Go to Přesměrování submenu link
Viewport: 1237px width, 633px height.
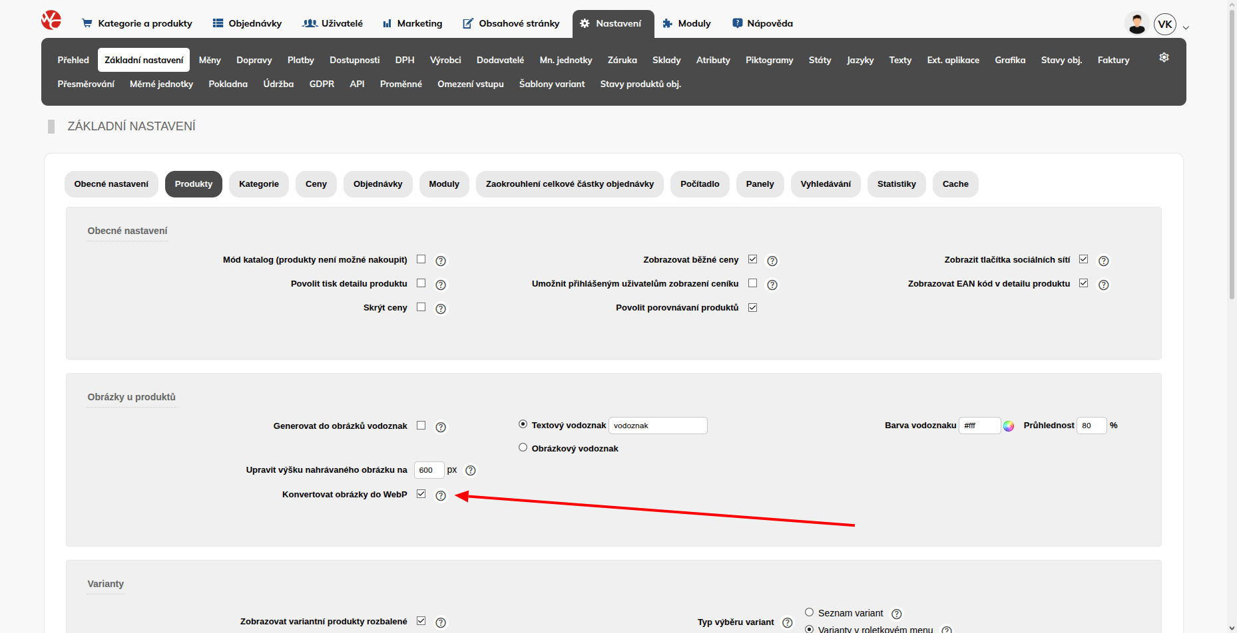pos(86,84)
